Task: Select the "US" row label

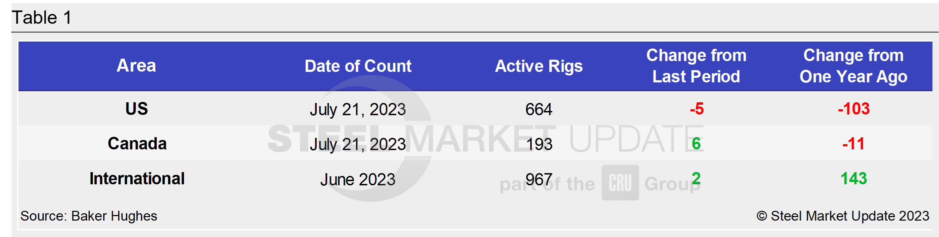Action: [137, 109]
